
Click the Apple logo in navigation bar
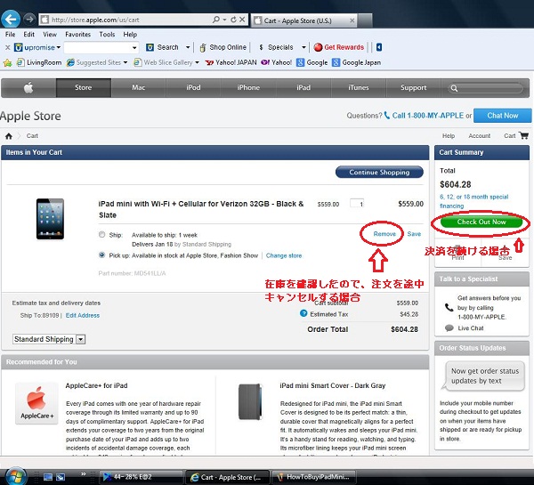(28, 87)
